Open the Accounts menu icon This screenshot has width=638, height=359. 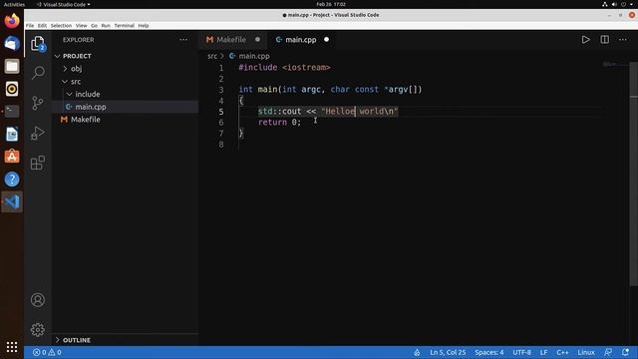coord(38,300)
